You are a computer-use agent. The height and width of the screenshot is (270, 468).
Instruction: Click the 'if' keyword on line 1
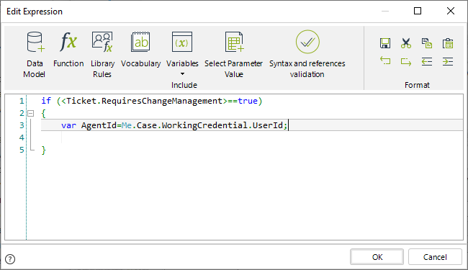[46, 101]
